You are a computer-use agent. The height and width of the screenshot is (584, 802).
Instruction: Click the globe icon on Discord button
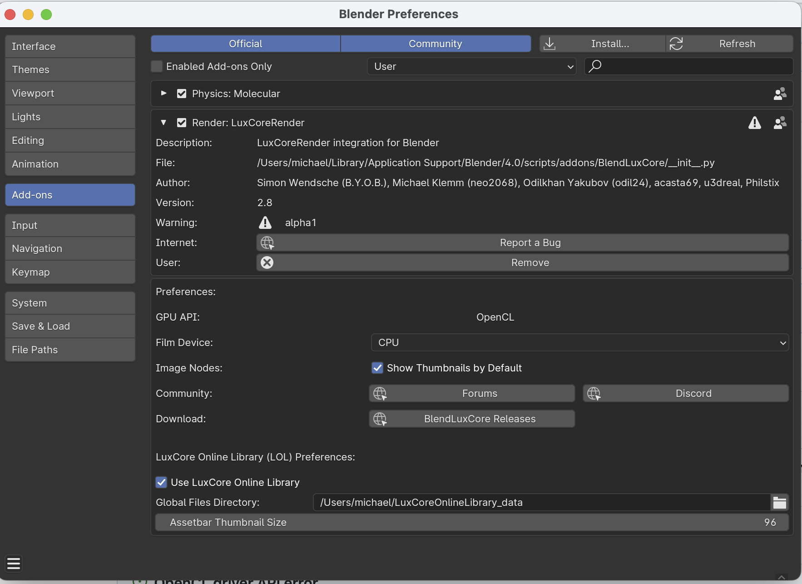click(594, 393)
